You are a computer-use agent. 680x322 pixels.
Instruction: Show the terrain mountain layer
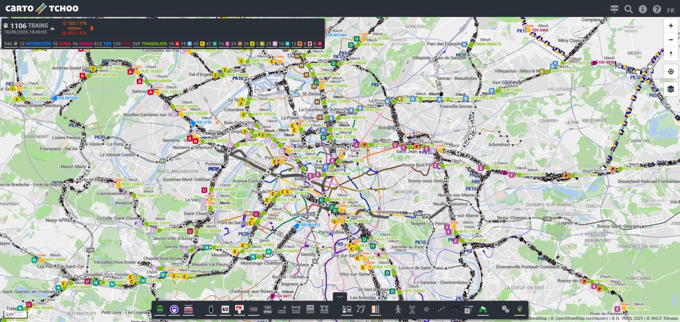[483, 309]
